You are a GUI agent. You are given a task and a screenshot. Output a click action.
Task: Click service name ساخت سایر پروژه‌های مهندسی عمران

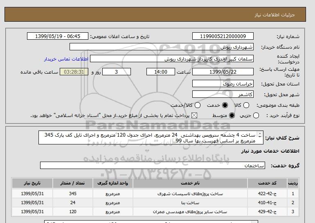point(190,212)
